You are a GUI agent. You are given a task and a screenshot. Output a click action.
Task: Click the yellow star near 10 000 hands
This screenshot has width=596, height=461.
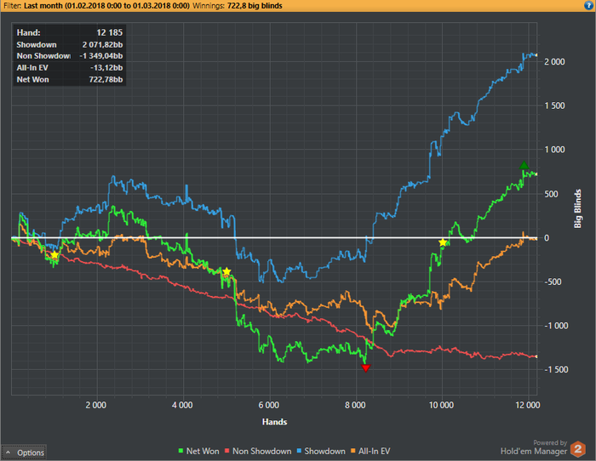click(443, 242)
